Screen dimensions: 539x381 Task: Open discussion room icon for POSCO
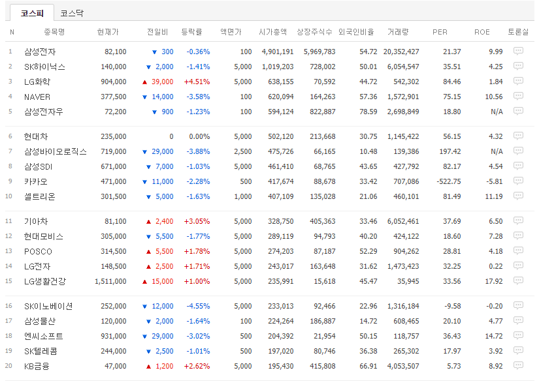518,251
